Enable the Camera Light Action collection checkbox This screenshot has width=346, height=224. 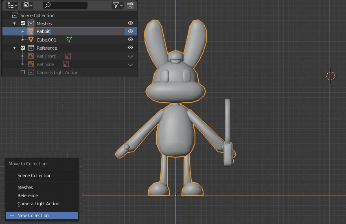click(x=23, y=72)
